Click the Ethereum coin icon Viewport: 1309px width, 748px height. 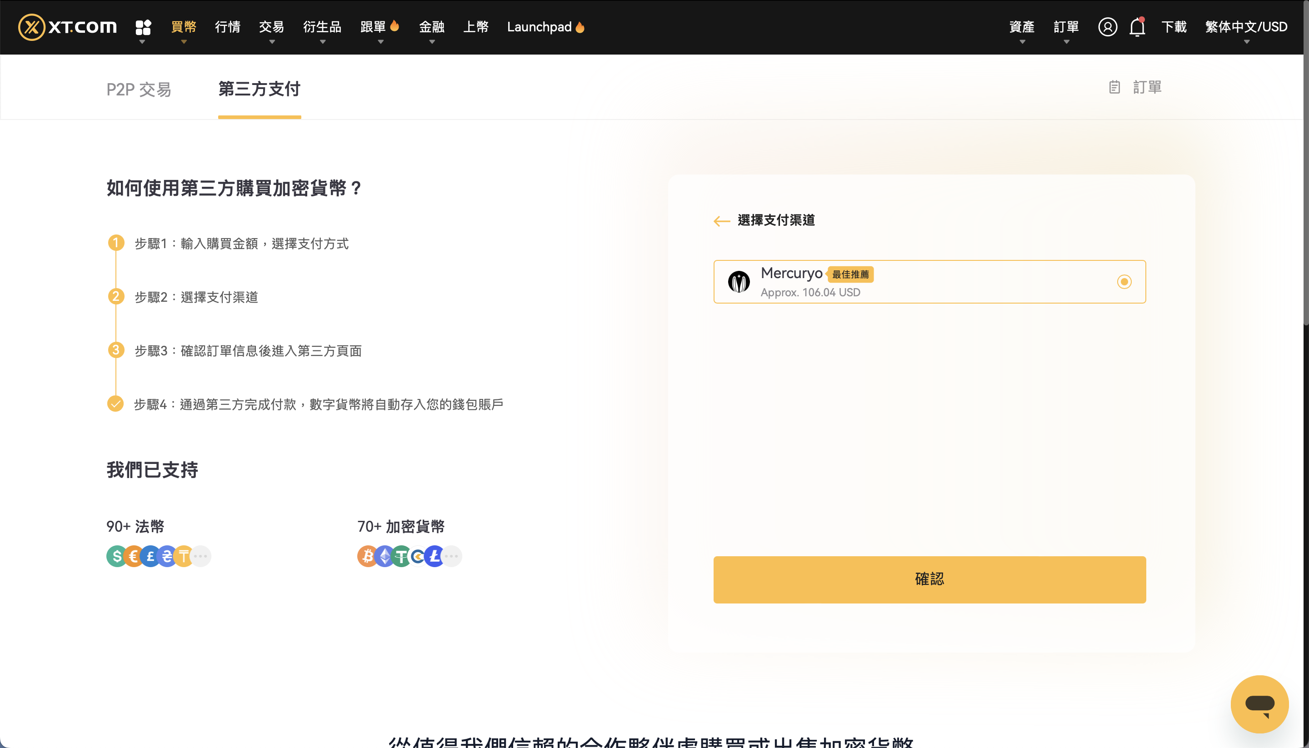[385, 556]
